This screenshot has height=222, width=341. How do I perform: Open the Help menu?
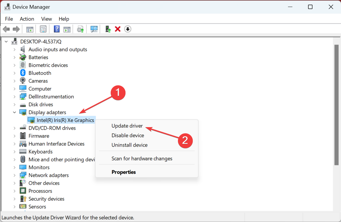[x=64, y=19]
